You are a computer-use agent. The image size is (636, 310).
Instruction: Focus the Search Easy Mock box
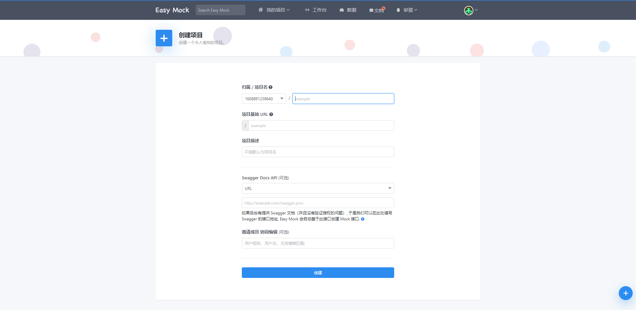pyautogui.click(x=220, y=10)
